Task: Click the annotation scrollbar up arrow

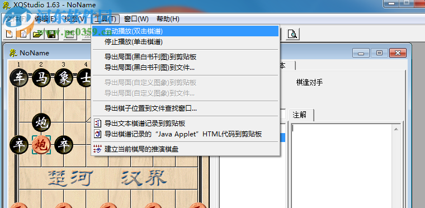Action: (x=396, y=129)
